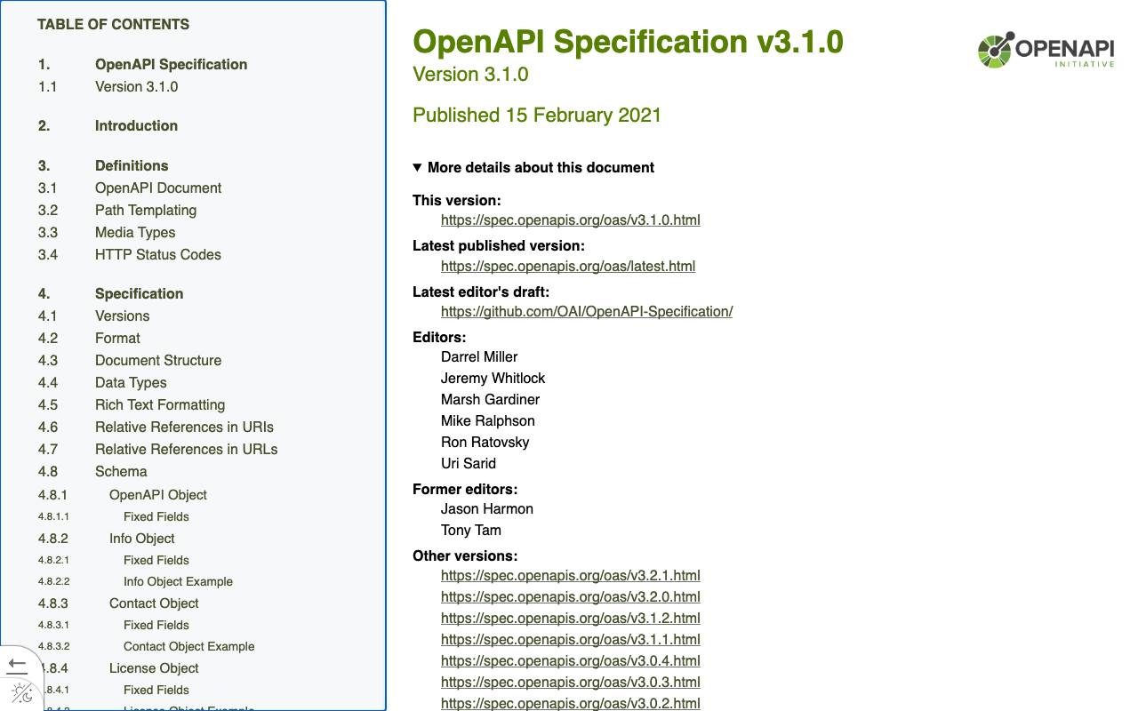The width and height of the screenshot is (1138, 711).
Task: Toggle the light/dark color scheme
Action: click(x=22, y=693)
